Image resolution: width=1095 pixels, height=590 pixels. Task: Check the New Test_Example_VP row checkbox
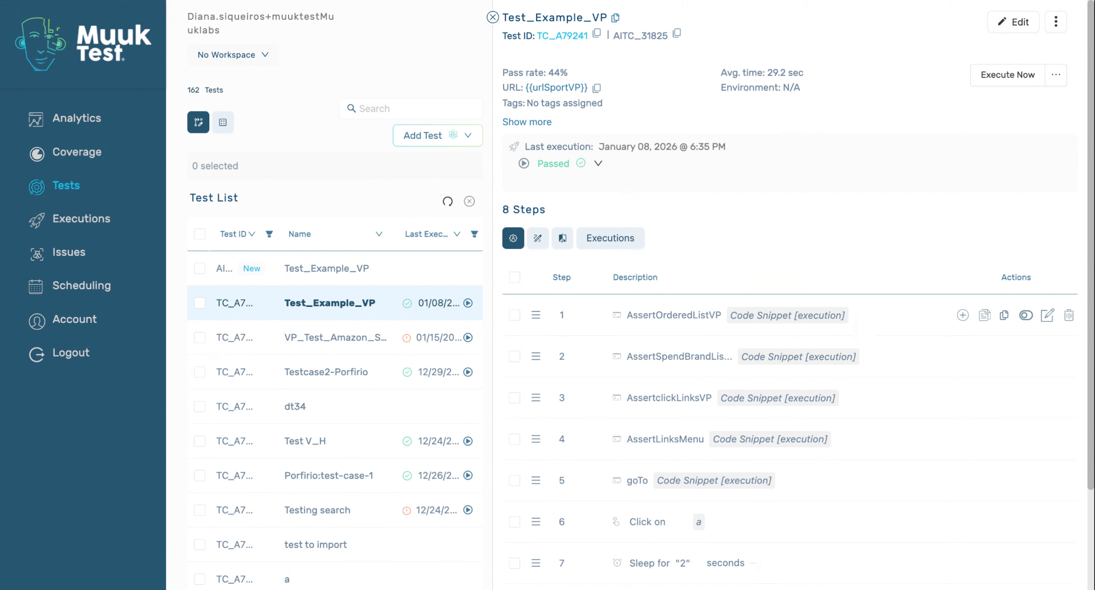point(200,268)
